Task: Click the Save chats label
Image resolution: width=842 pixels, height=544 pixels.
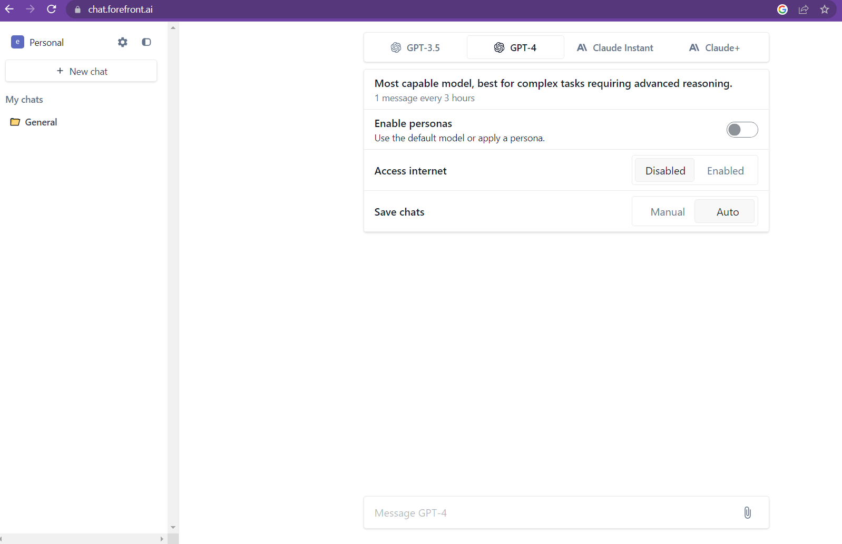Action: click(x=399, y=212)
